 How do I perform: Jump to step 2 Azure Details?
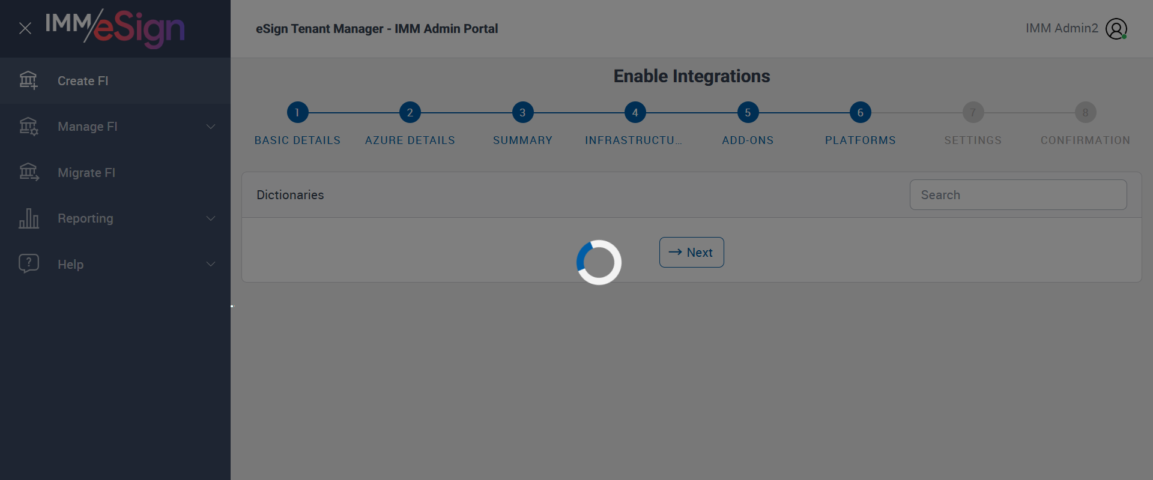coord(410,112)
